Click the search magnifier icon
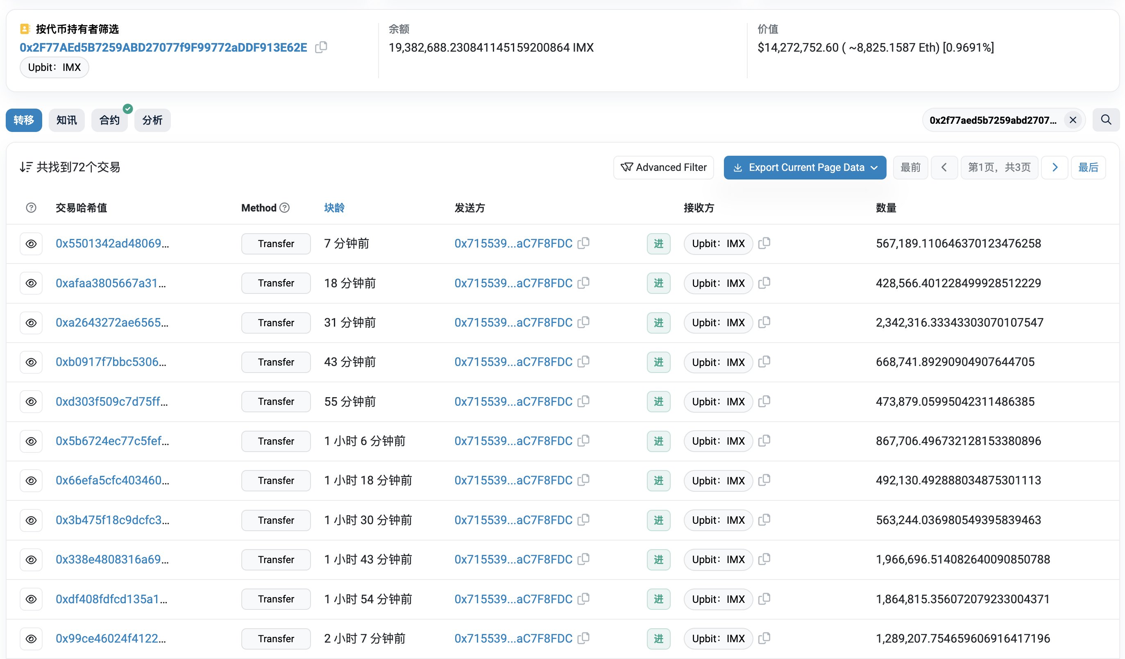The width and height of the screenshot is (1125, 659). (x=1105, y=120)
